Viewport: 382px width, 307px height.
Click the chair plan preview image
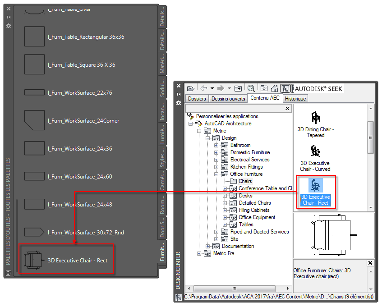click(334, 235)
